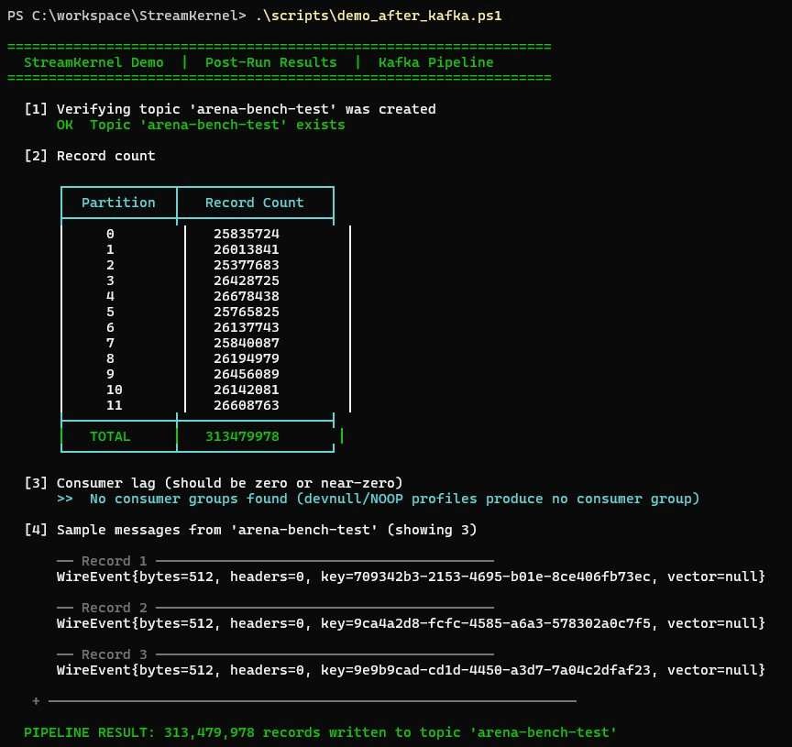Click the 'TOTAL' label in the table
Screen dimensions: 792x747
pos(110,436)
